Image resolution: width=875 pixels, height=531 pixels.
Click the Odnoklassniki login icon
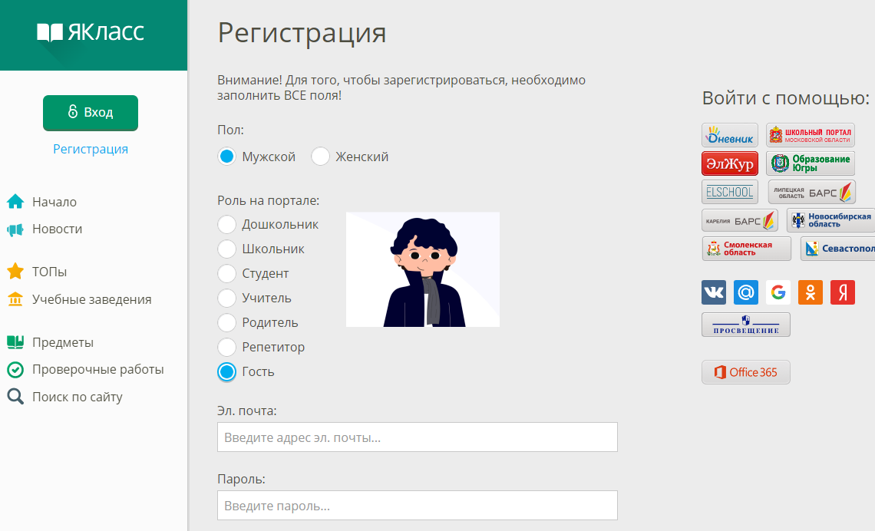pos(810,292)
